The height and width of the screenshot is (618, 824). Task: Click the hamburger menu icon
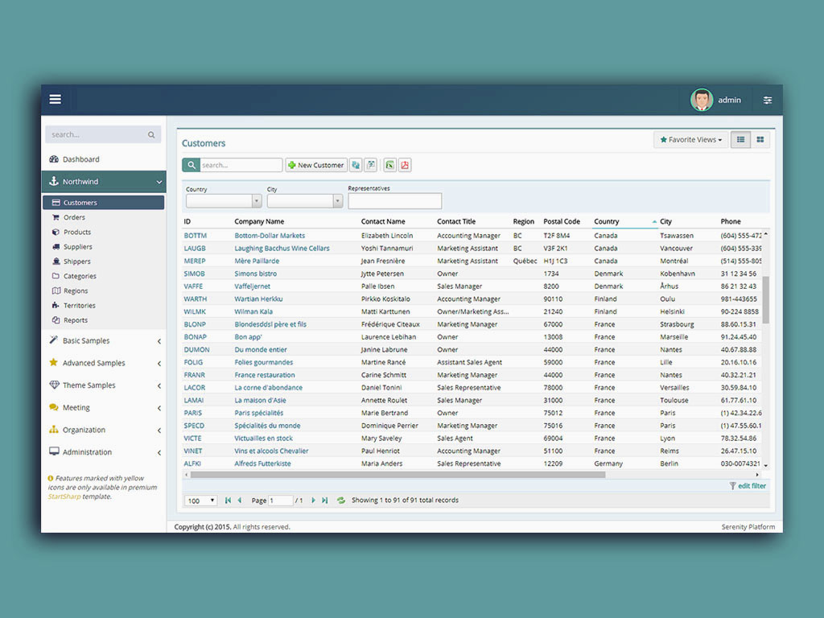[x=55, y=99]
